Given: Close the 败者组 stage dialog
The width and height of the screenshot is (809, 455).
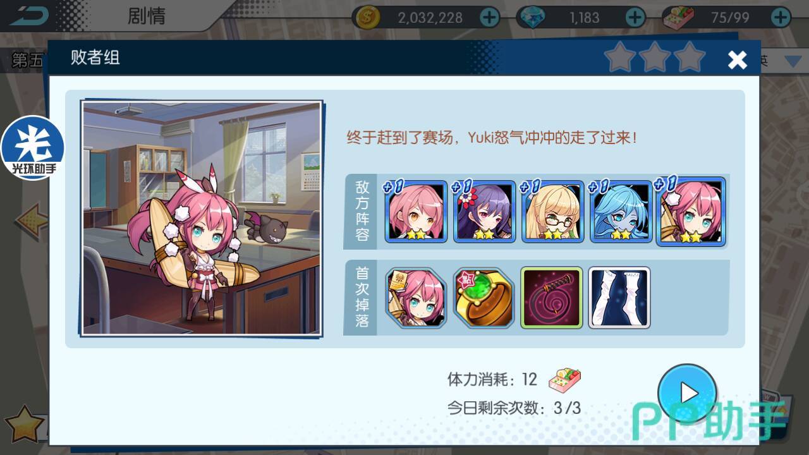Looking at the screenshot, I should [737, 60].
